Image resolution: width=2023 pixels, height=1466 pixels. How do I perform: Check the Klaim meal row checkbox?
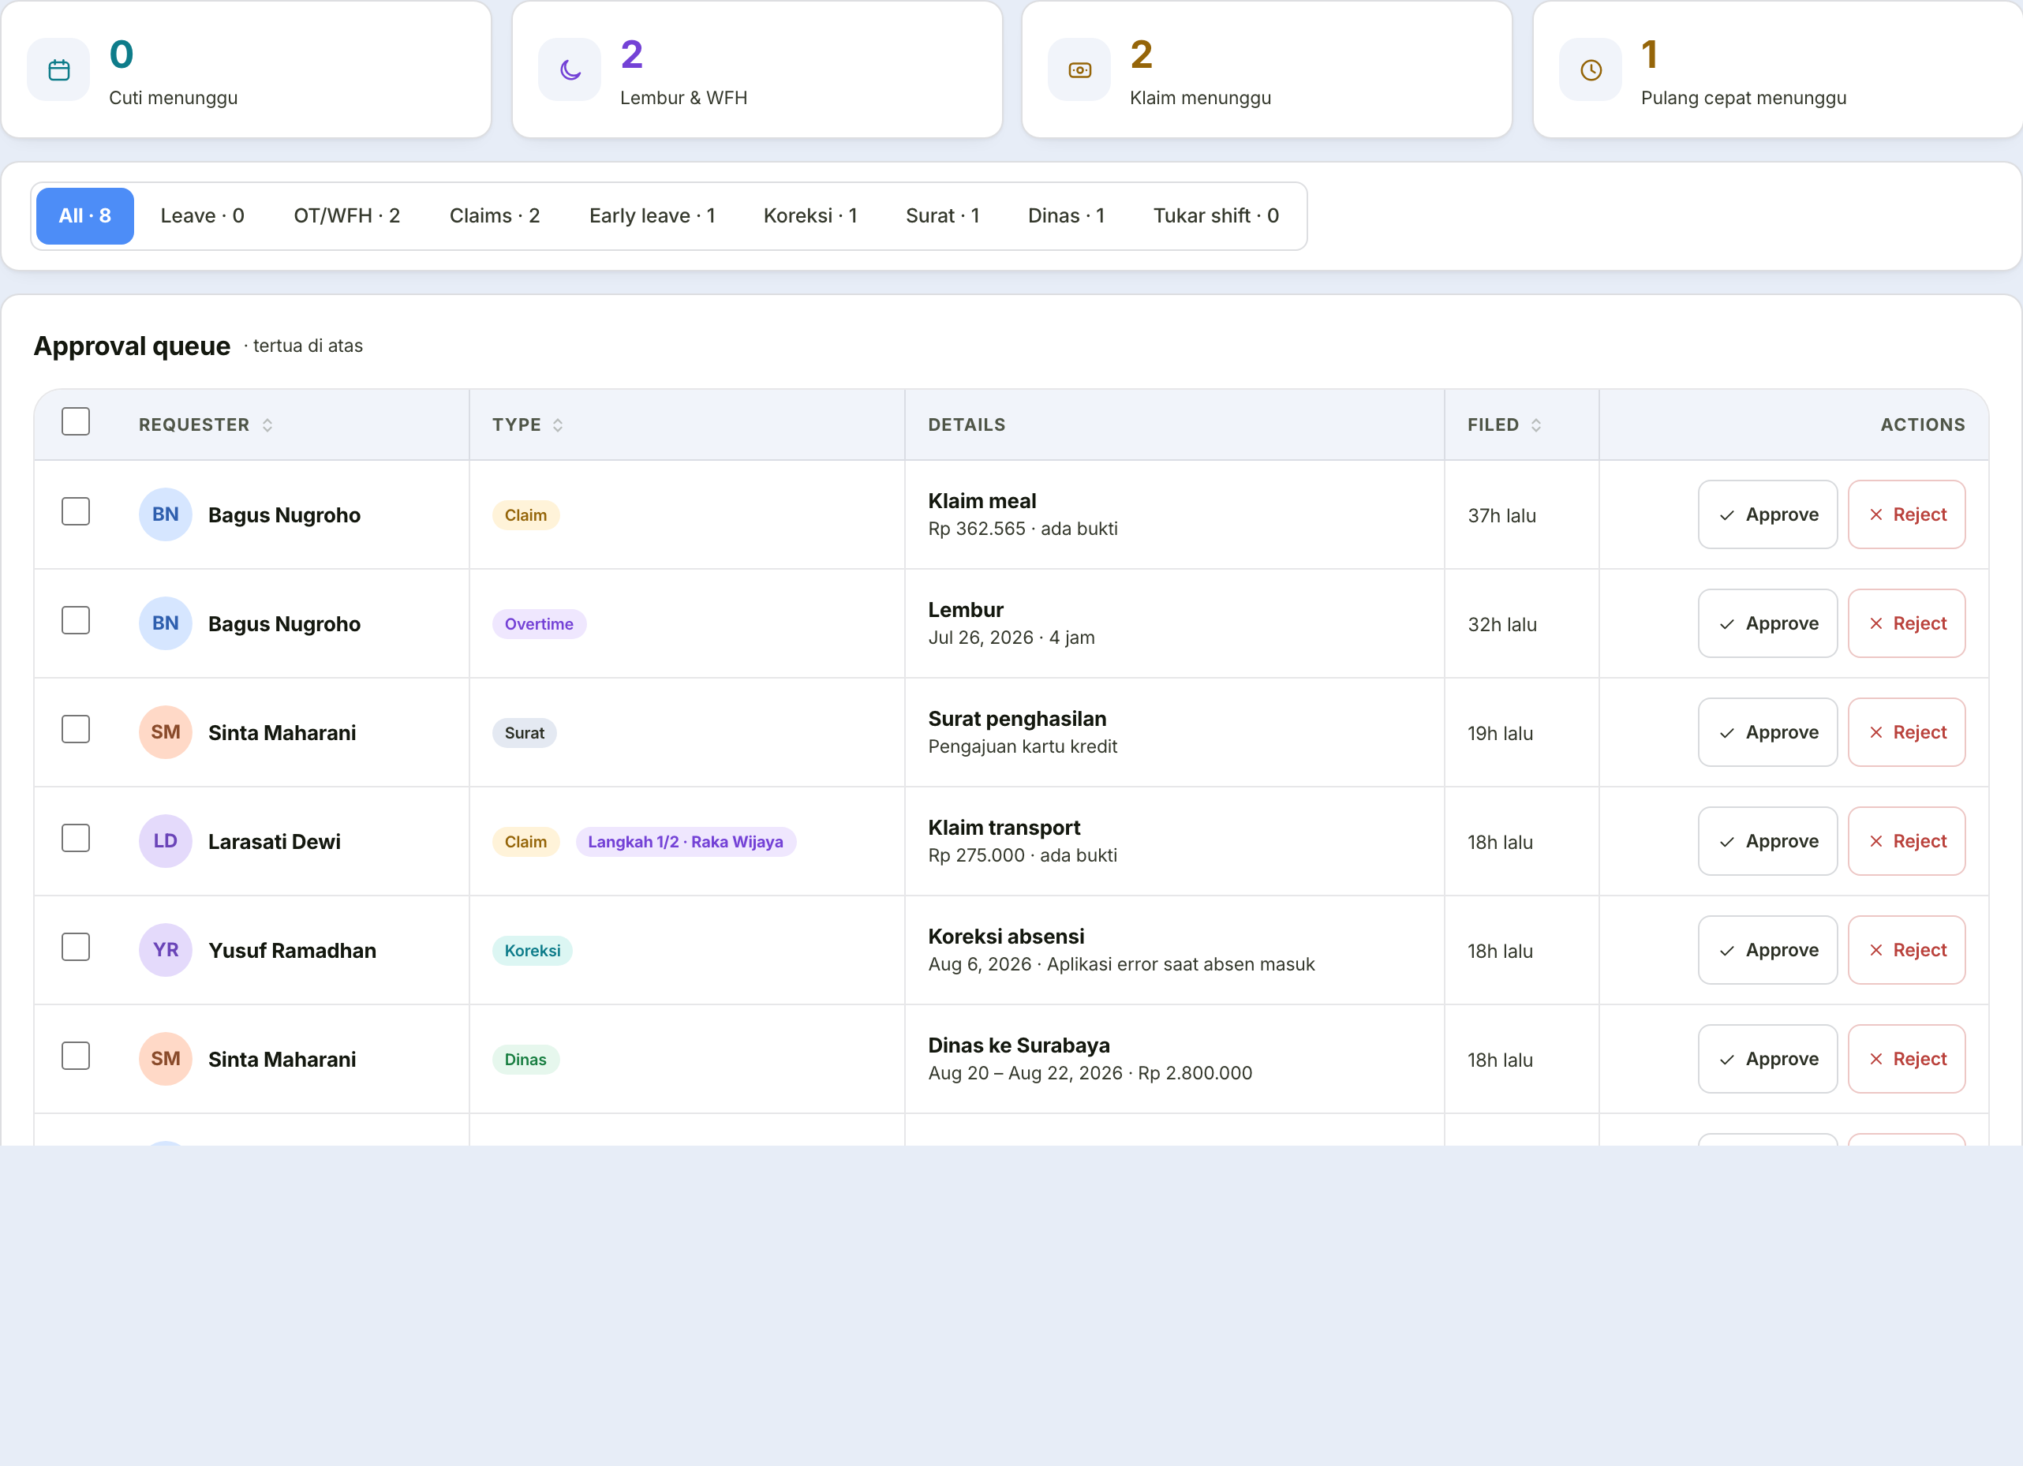[x=76, y=511]
